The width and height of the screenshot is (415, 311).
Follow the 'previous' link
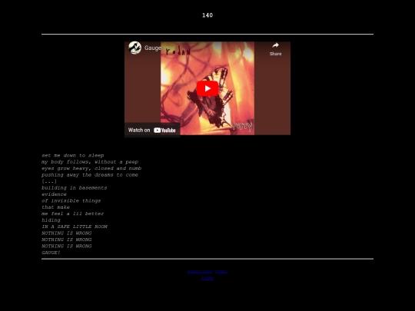[x=200, y=272]
